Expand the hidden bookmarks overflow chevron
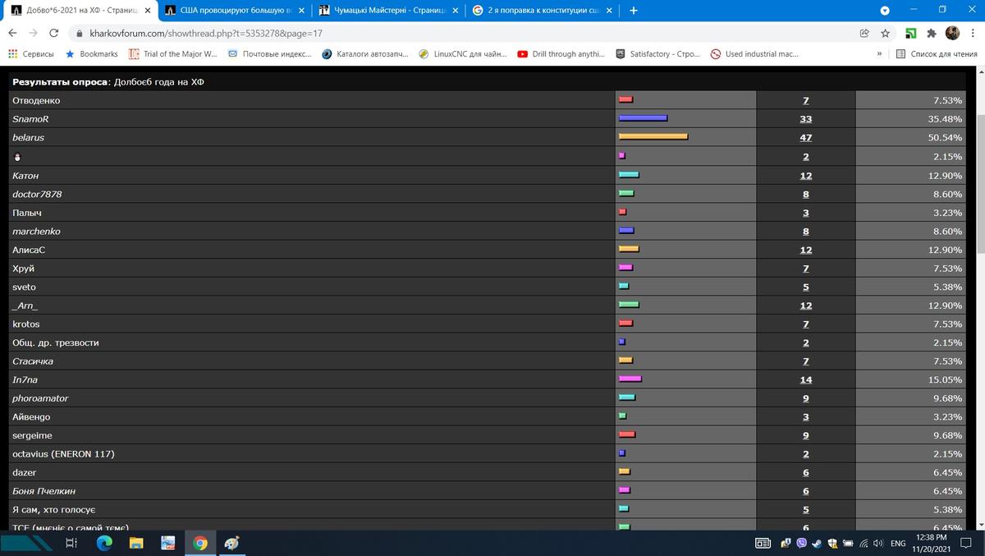Viewport: 985px width, 556px height. [x=880, y=54]
